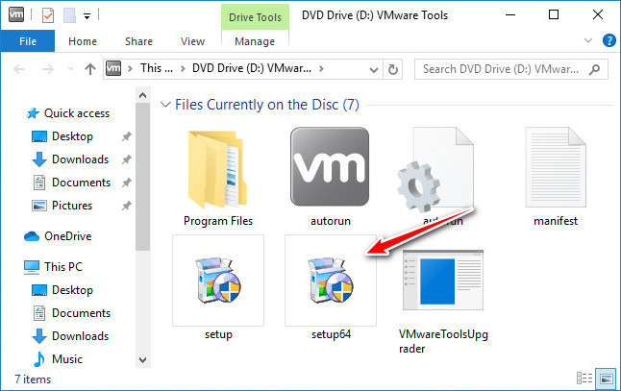This screenshot has width=621, height=391.
Task: Click the 'manifest' file name label
Action: [x=556, y=221]
